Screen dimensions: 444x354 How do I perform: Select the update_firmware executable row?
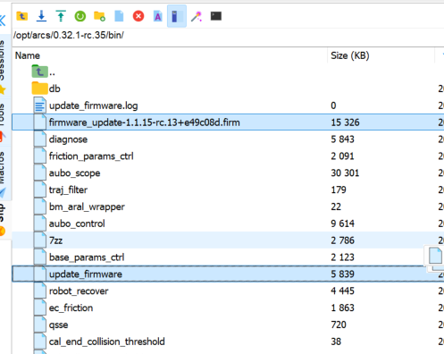[228, 274]
